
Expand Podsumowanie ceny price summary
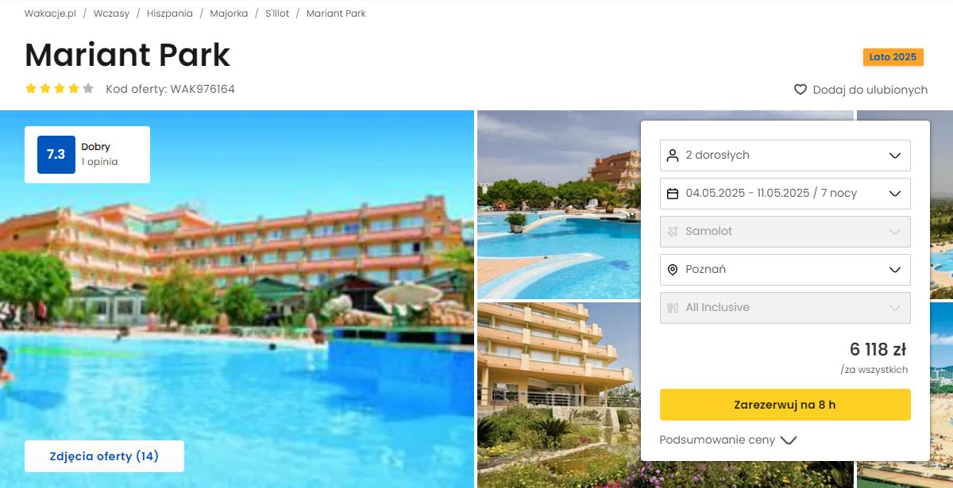pyautogui.click(x=727, y=440)
